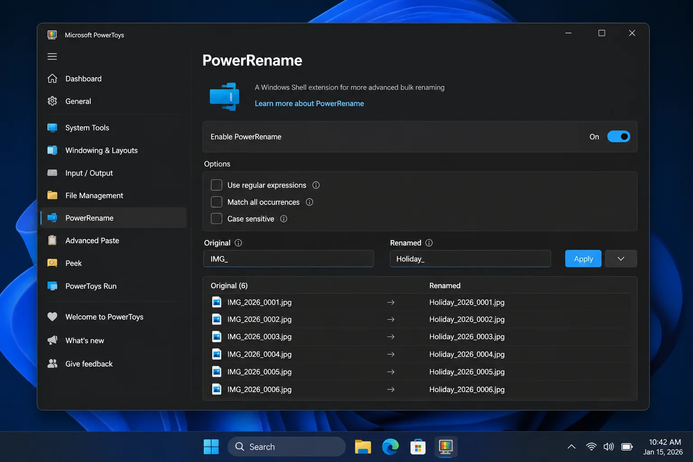Click Original (6) column header
This screenshot has height=462, width=693.
[x=229, y=286]
